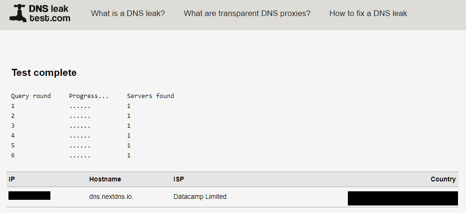Click the faucet icon in the site logo
This screenshot has width=466, height=213.
[x=17, y=14]
